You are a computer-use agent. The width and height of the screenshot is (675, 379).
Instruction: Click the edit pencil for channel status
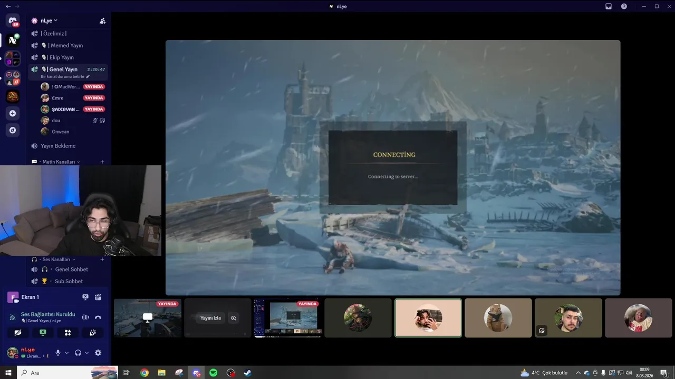point(88,76)
